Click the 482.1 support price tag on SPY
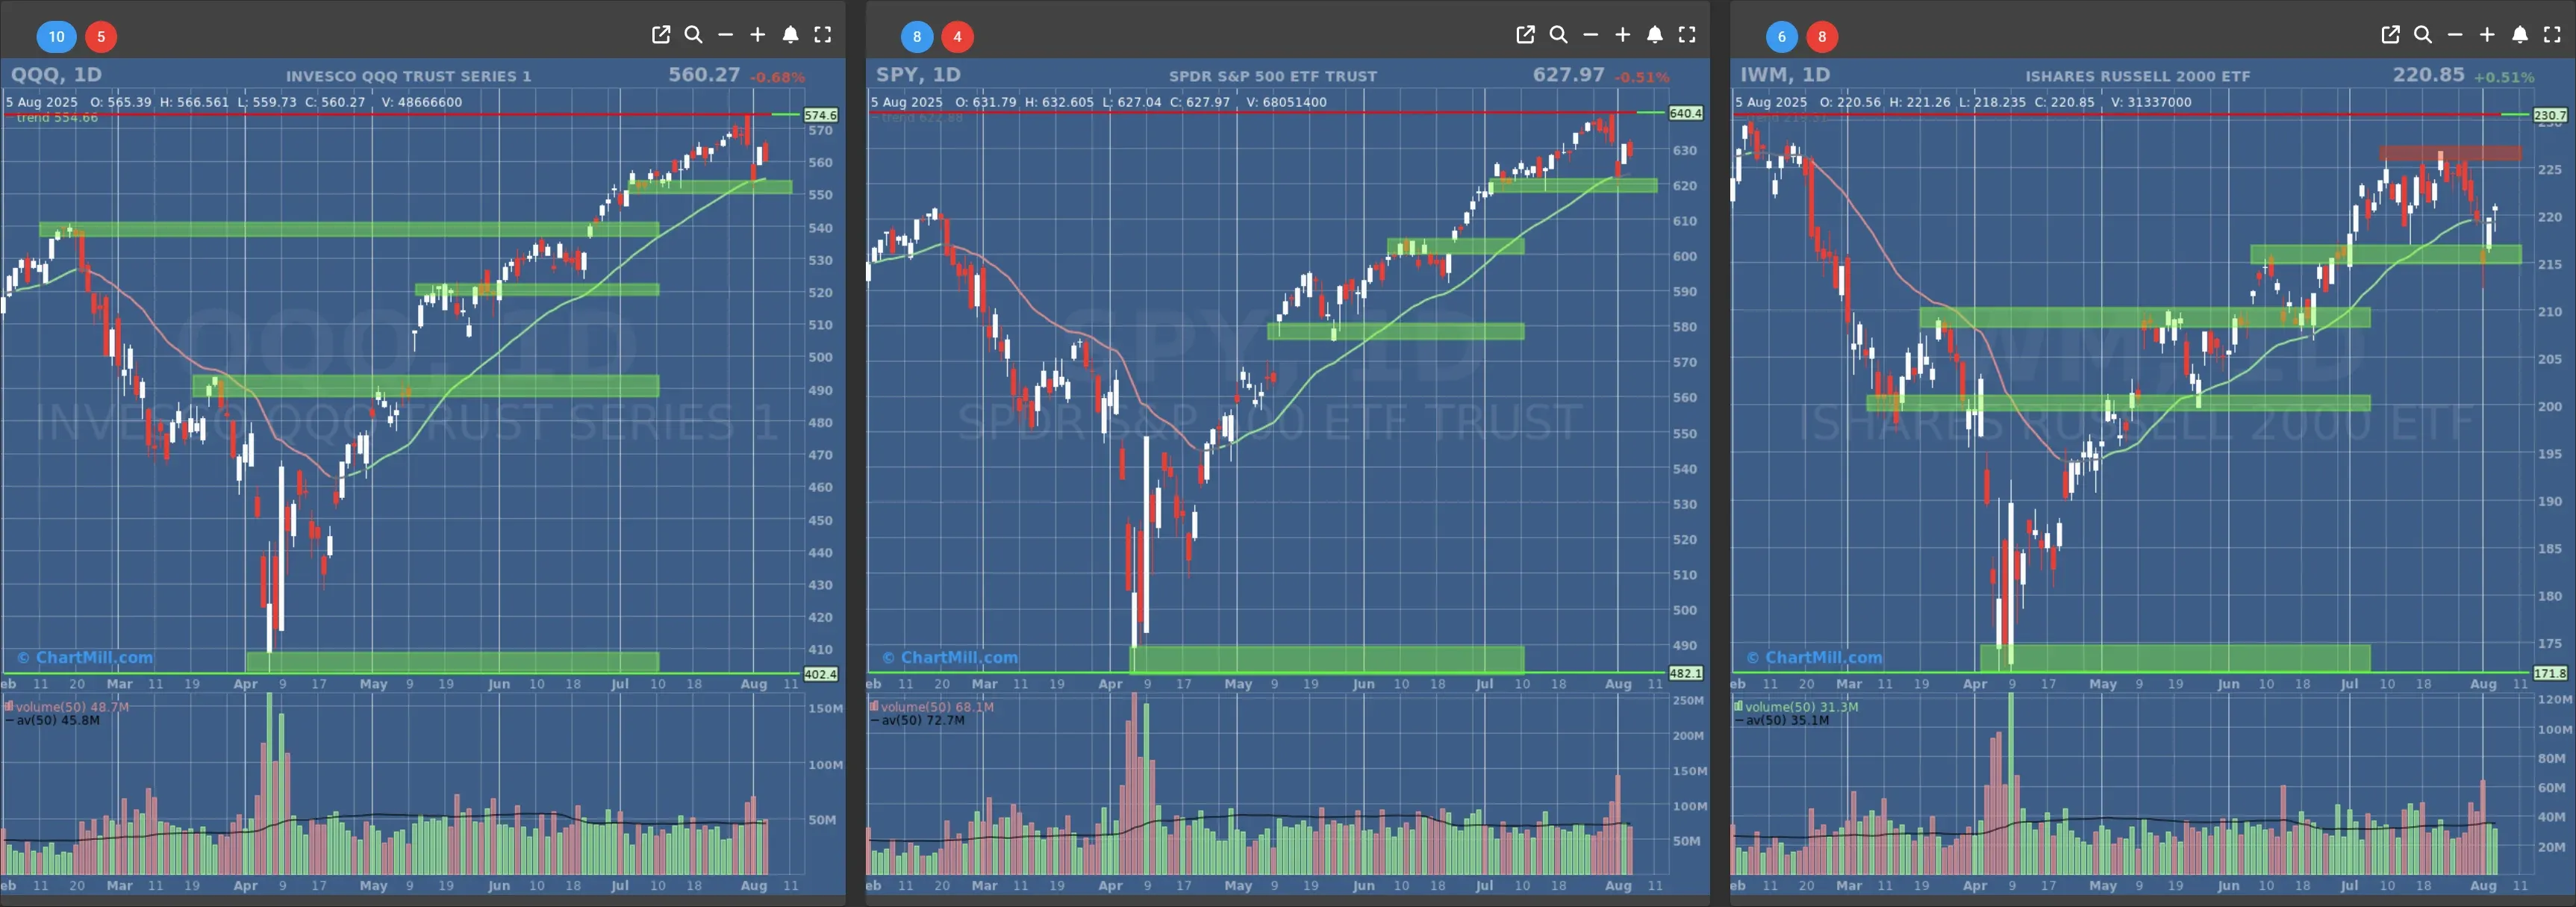The image size is (2576, 907). pyautogui.click(x=1686, y=673)
